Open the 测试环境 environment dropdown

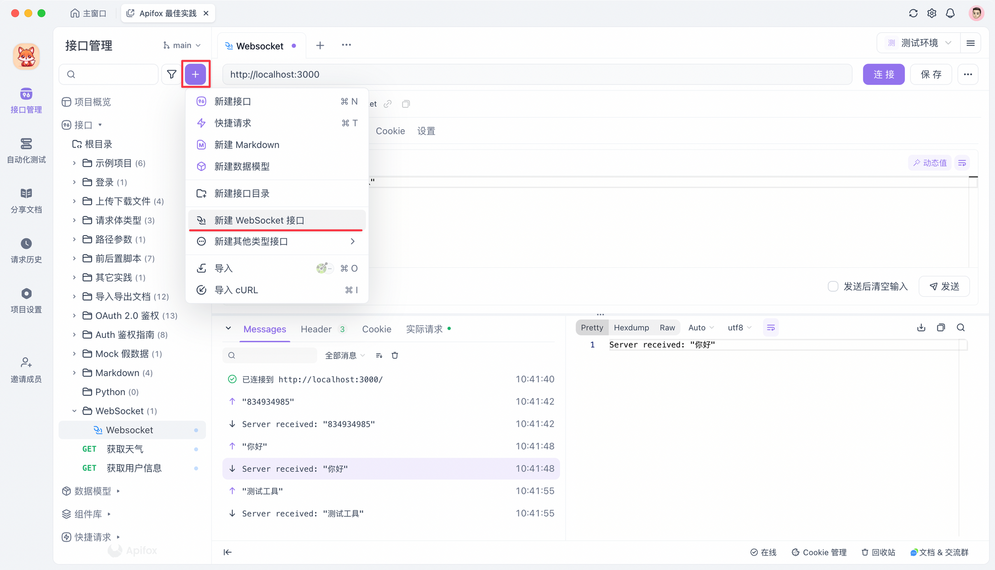tap(918, 43)
